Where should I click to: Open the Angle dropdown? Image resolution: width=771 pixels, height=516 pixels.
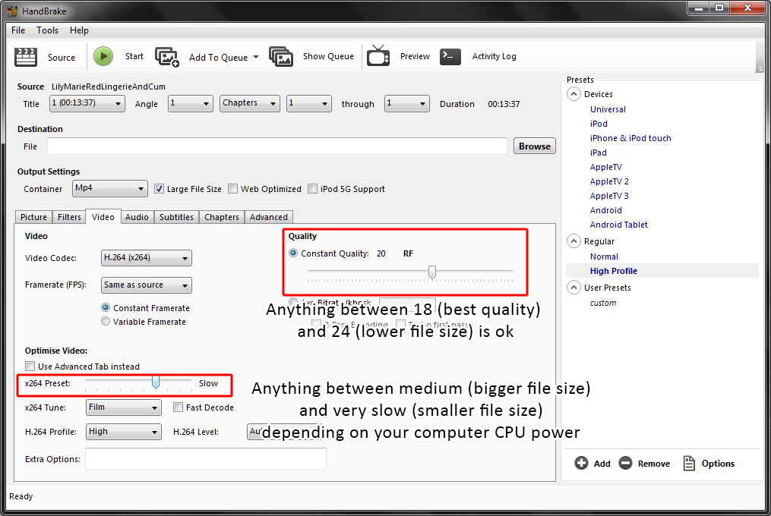[191, 104]
